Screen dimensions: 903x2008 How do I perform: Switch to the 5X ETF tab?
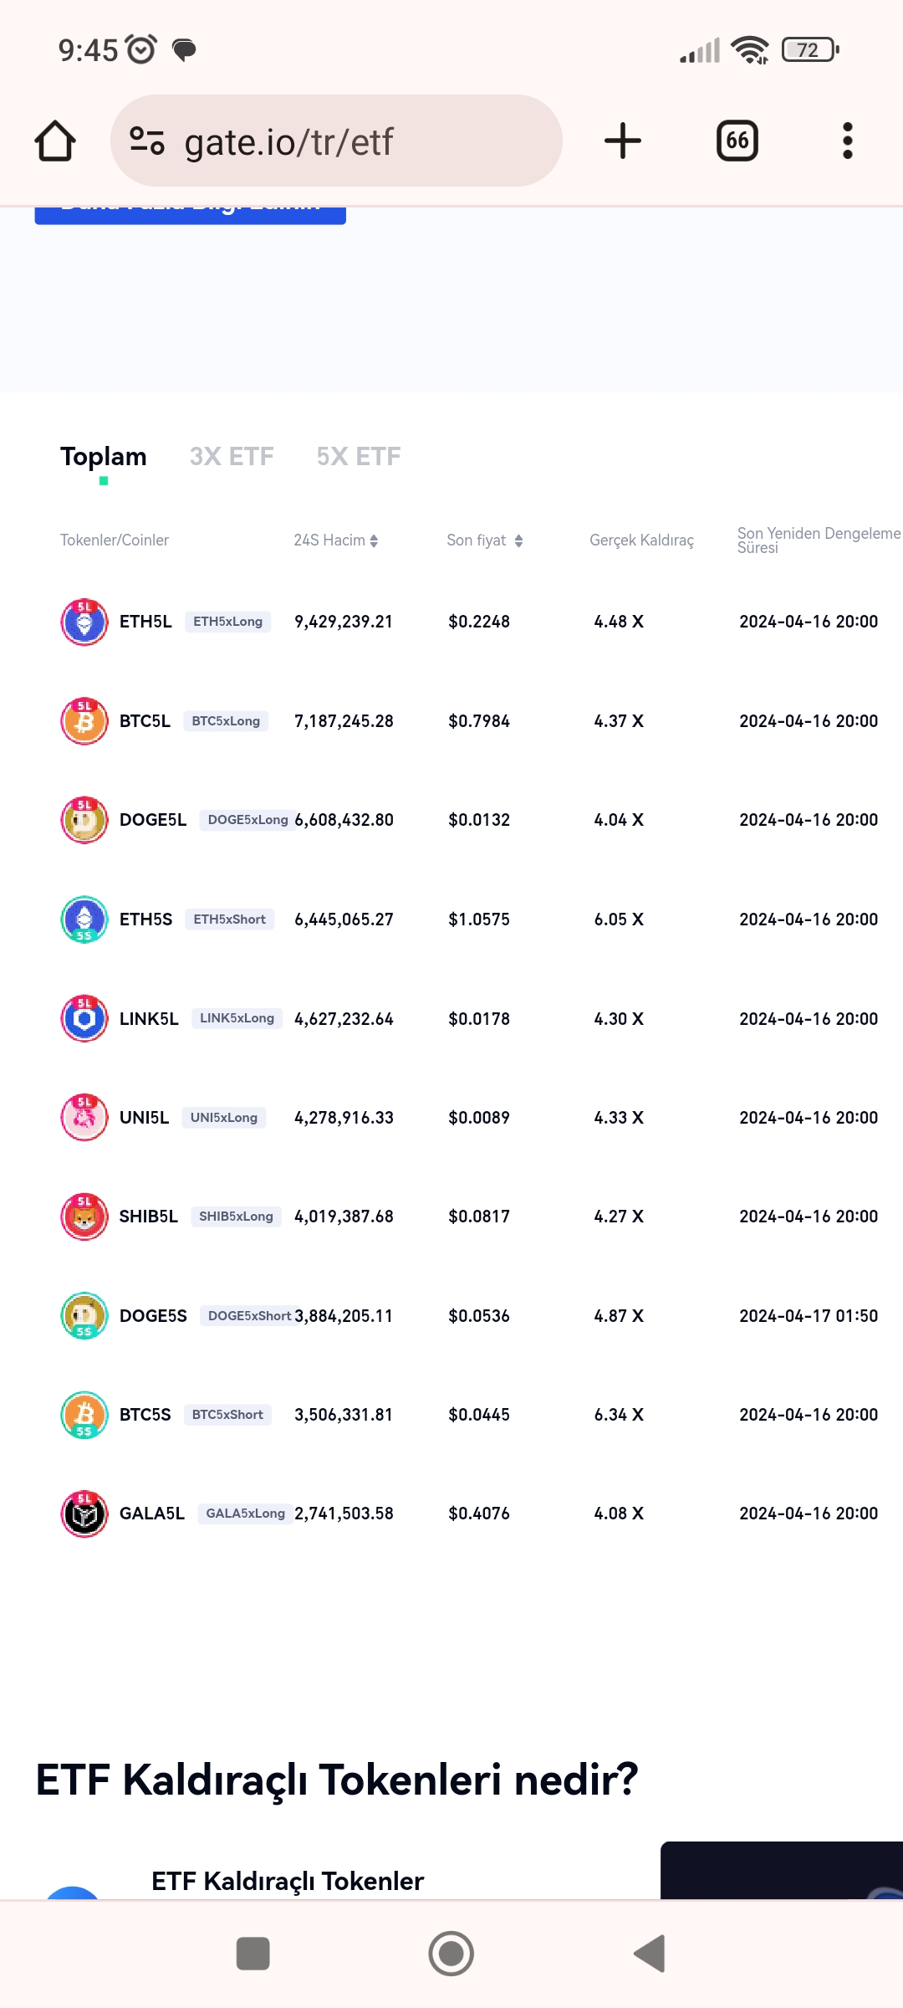pos(359,457)
